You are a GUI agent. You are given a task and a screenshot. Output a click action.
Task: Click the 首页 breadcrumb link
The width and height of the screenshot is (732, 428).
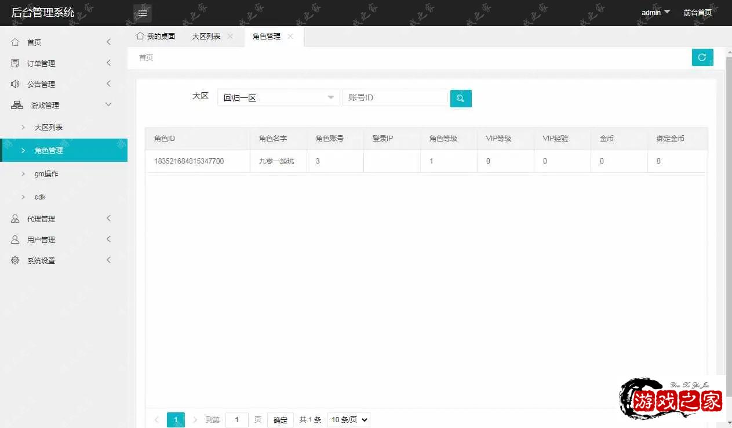point(145,57)
